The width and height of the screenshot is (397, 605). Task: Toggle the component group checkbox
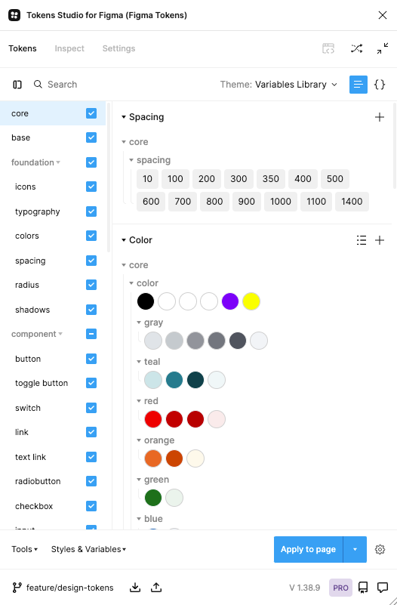[91, 334]
